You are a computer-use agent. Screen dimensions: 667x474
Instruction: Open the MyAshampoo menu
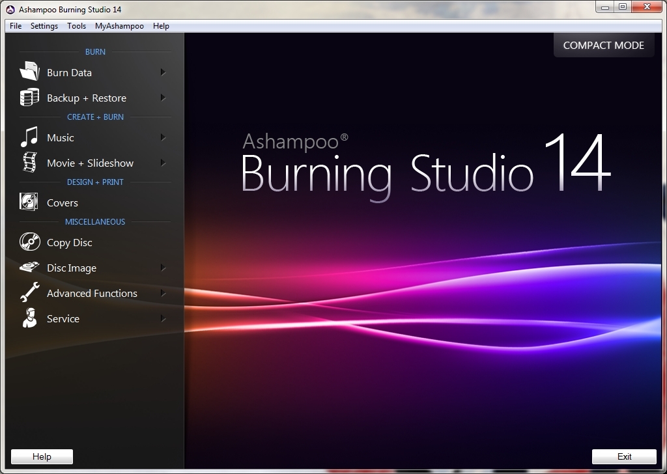click(120, 26)
